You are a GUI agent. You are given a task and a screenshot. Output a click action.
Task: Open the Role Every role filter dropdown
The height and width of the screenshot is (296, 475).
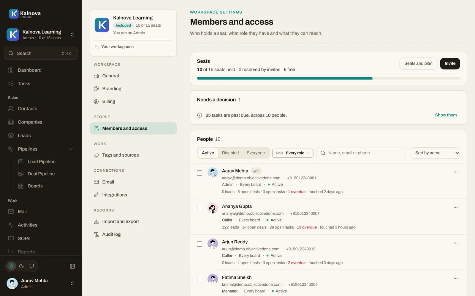[x=293, y=153]
